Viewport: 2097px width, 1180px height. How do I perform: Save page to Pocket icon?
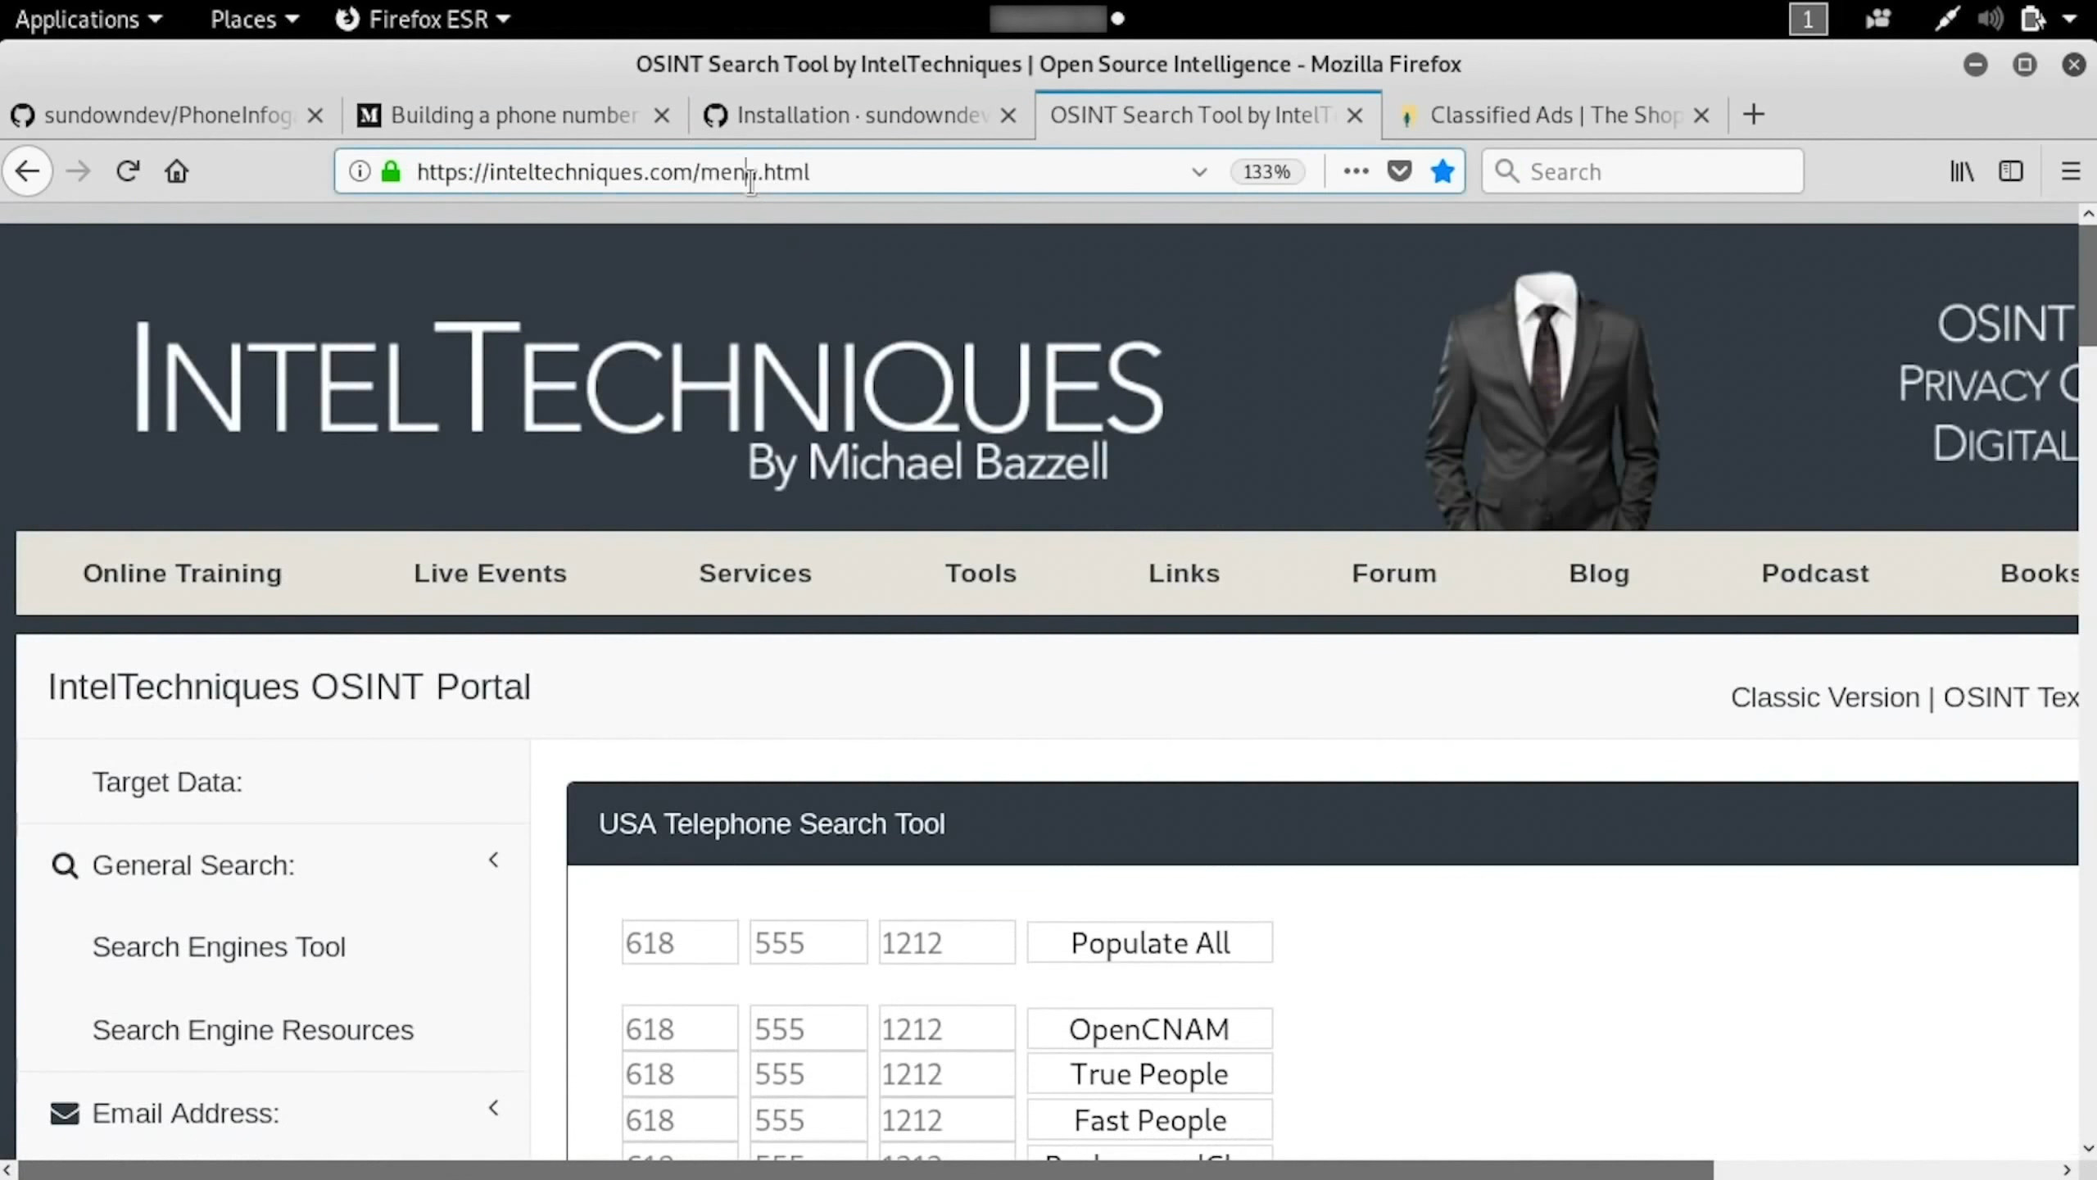point(1399,171)
